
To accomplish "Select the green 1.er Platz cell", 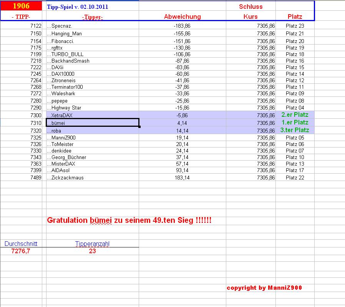I will click(295, 122).
